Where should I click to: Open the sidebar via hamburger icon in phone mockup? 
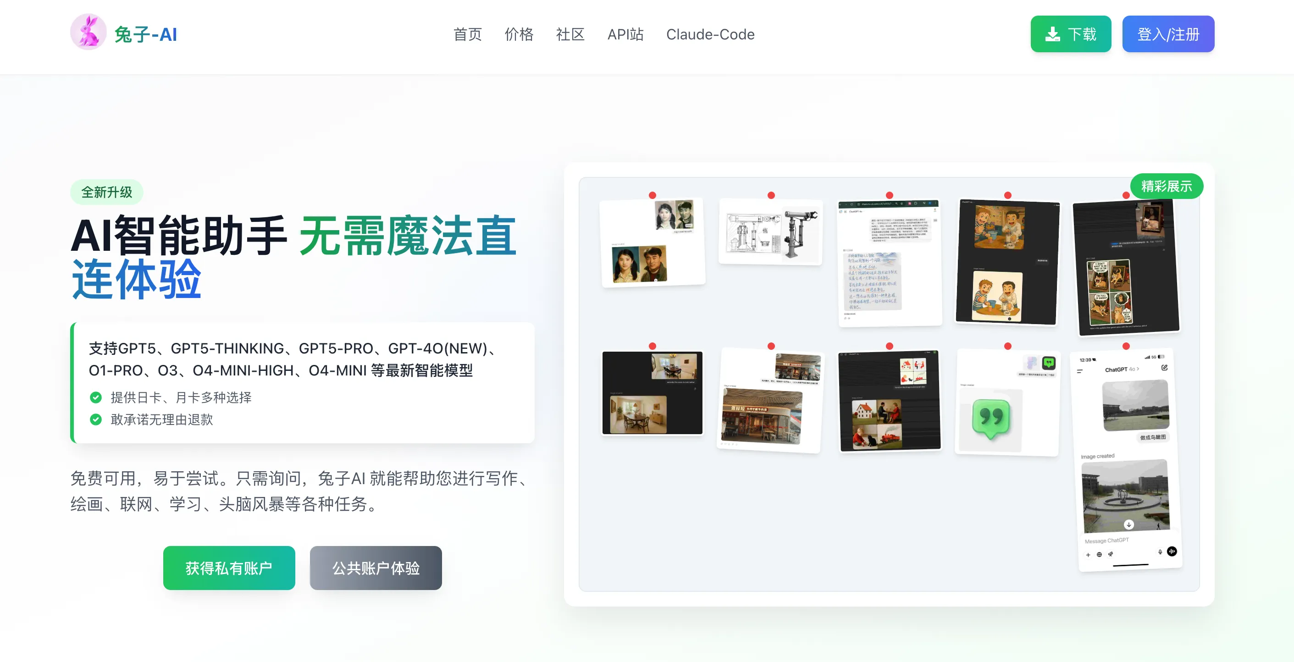[x=1080, y=372]
